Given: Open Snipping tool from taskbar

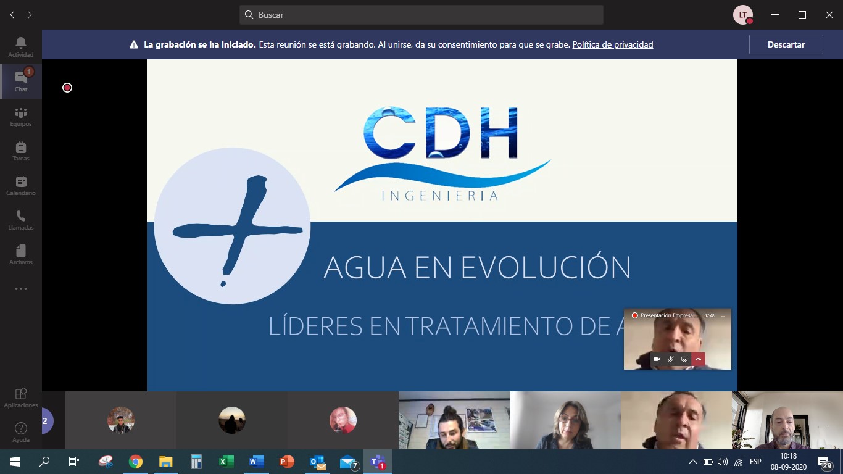Looking at the screenshot, I should [106, 462].
